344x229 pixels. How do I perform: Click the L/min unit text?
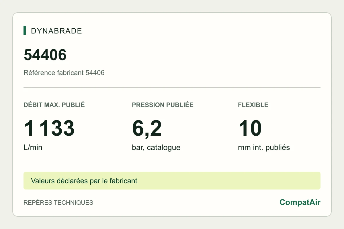tap(33, 148)
